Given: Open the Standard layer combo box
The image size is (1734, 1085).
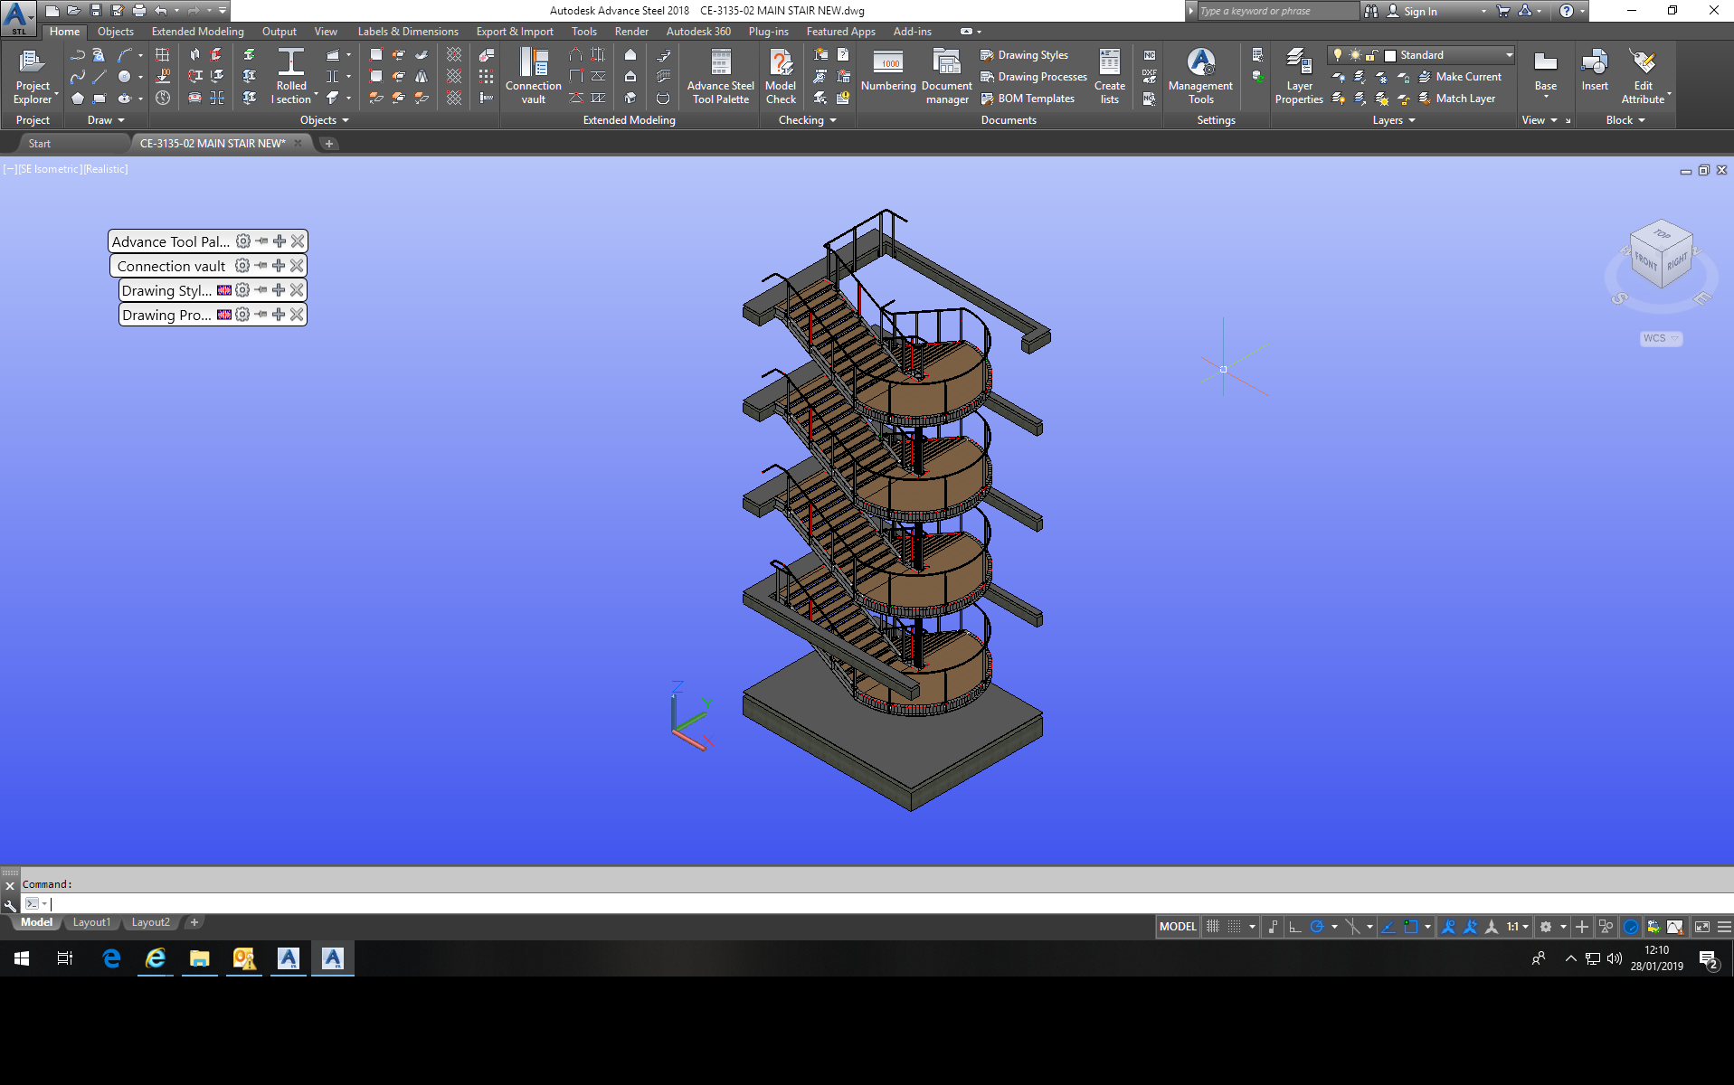Looking at the screenshot, I should [1447, 55].
